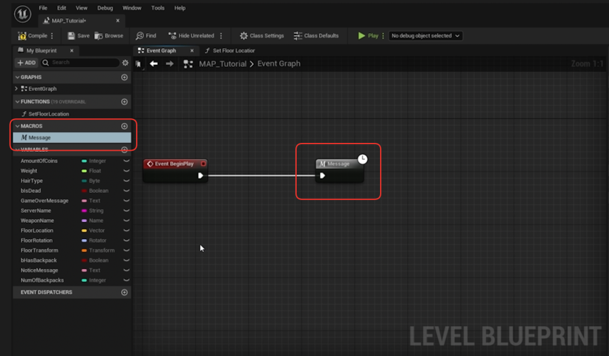Open Help menu
Image resolution: width=609 pixels, height=356 pixels.
180,8
